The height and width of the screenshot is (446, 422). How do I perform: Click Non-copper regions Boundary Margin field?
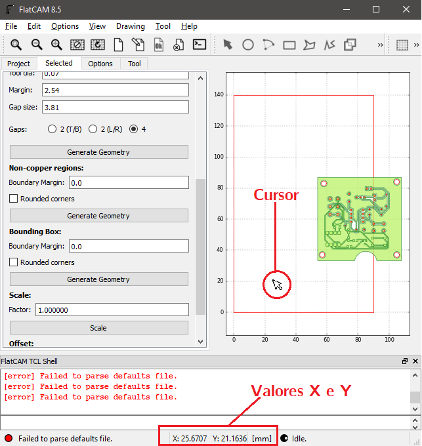(129, 182)
